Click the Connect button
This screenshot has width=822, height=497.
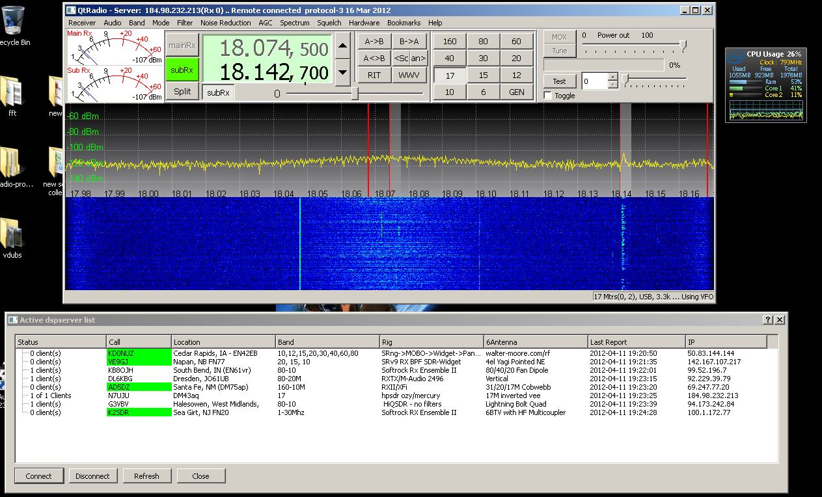38,476
